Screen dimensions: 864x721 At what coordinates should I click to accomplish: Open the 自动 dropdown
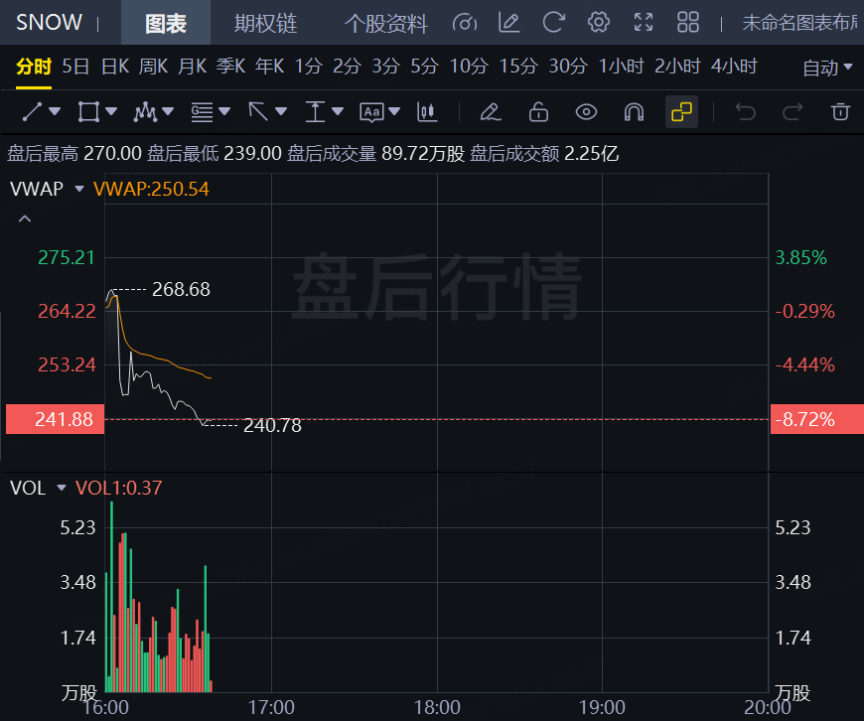827,68
